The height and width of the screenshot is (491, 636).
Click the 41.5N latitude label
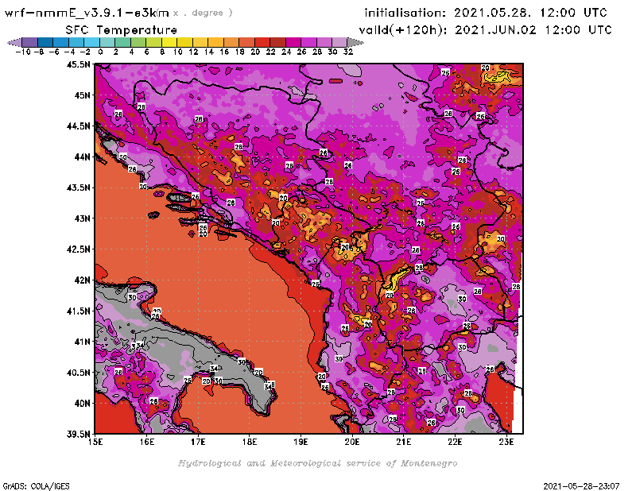click(78, 311)
